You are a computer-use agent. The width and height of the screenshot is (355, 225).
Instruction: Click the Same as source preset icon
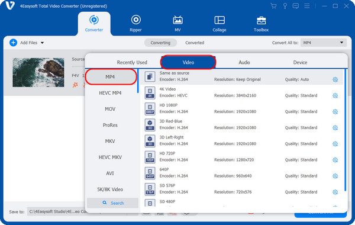[150, 76]
